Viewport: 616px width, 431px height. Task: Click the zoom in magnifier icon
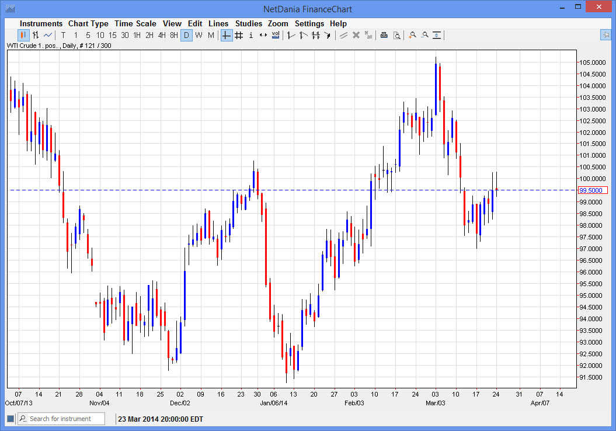pyautogui.click(x=412, y=35)
